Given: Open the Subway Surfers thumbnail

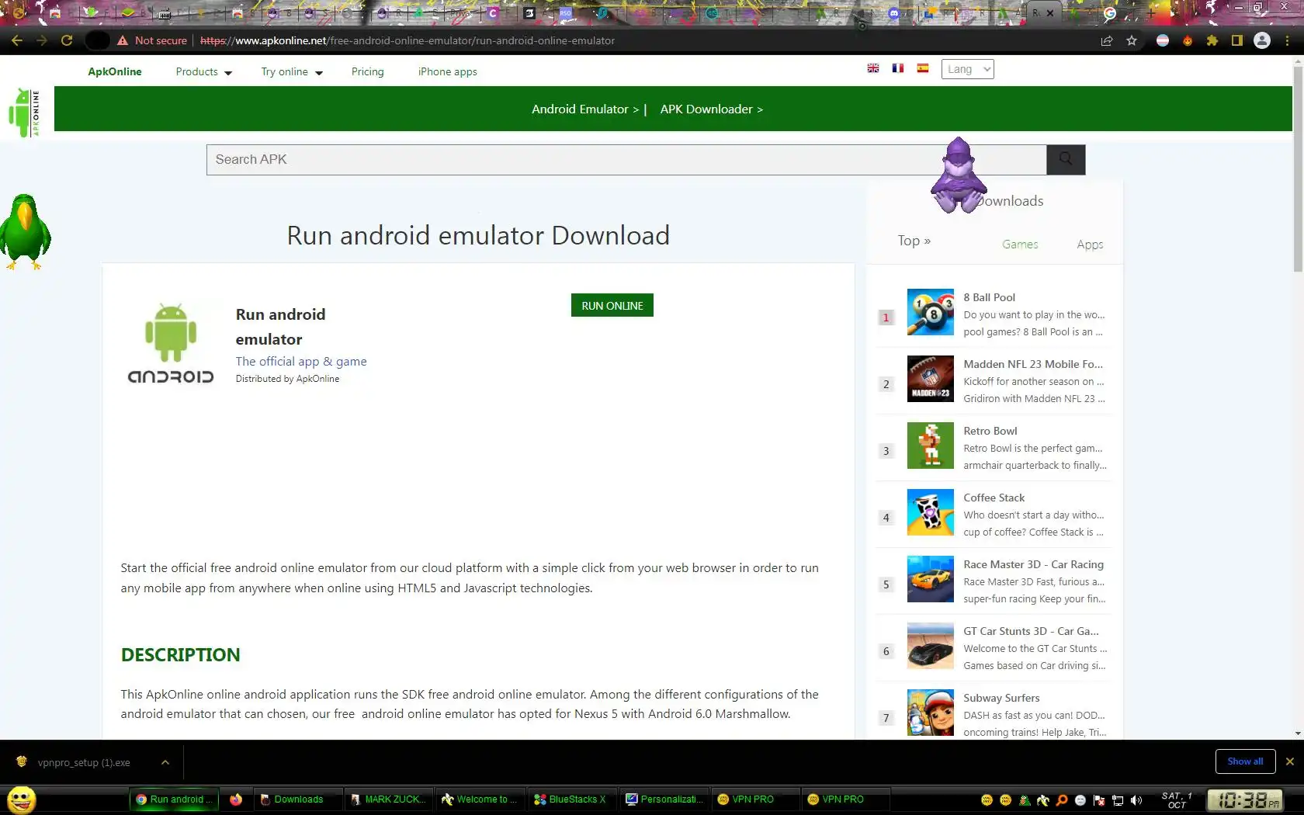Looking at the screenshot, I should [x=931, y=713].
